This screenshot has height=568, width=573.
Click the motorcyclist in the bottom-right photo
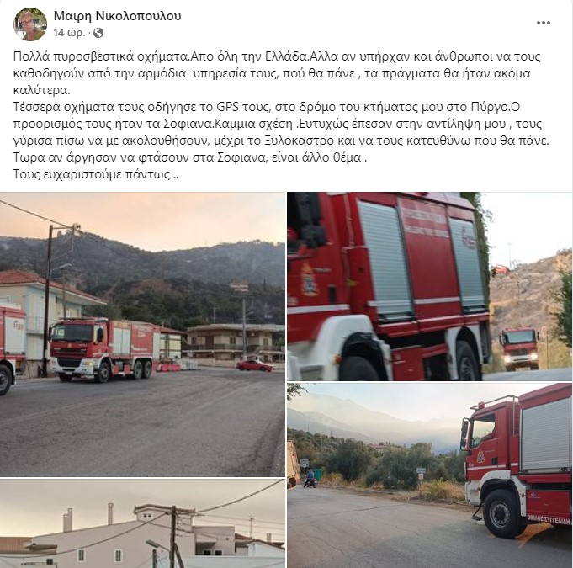tap(310, 479)
